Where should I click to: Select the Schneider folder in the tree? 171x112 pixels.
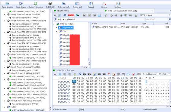(x=66, y=35)
